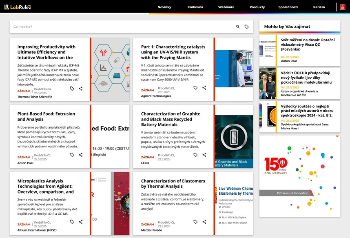
Task: Tag the Plant-Based Food webinar card
Action: tap(72, 155)
